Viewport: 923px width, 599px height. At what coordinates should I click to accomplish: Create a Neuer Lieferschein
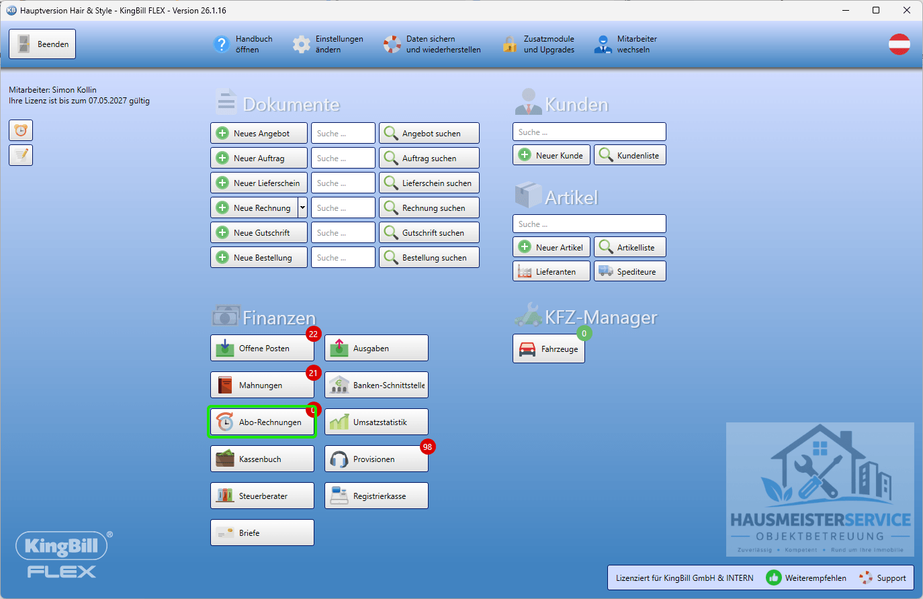tap(259, 183)
